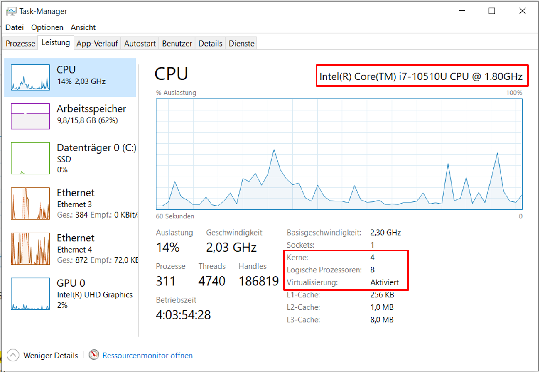Open the Dienste tab
The image size is (540, 373).
[x=241, y=43]
